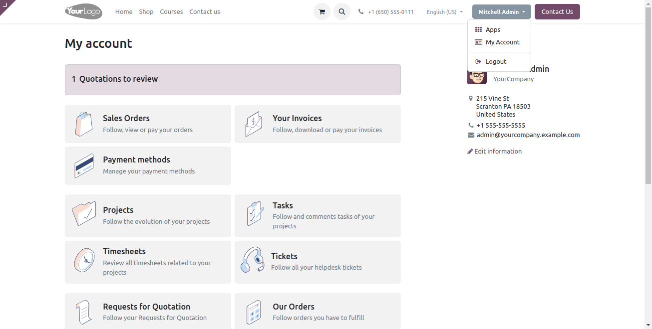Collapse the Mitchell Admin user dropdown
The height and width of the screenshot is (329, 652).
(x=502, y=12)
